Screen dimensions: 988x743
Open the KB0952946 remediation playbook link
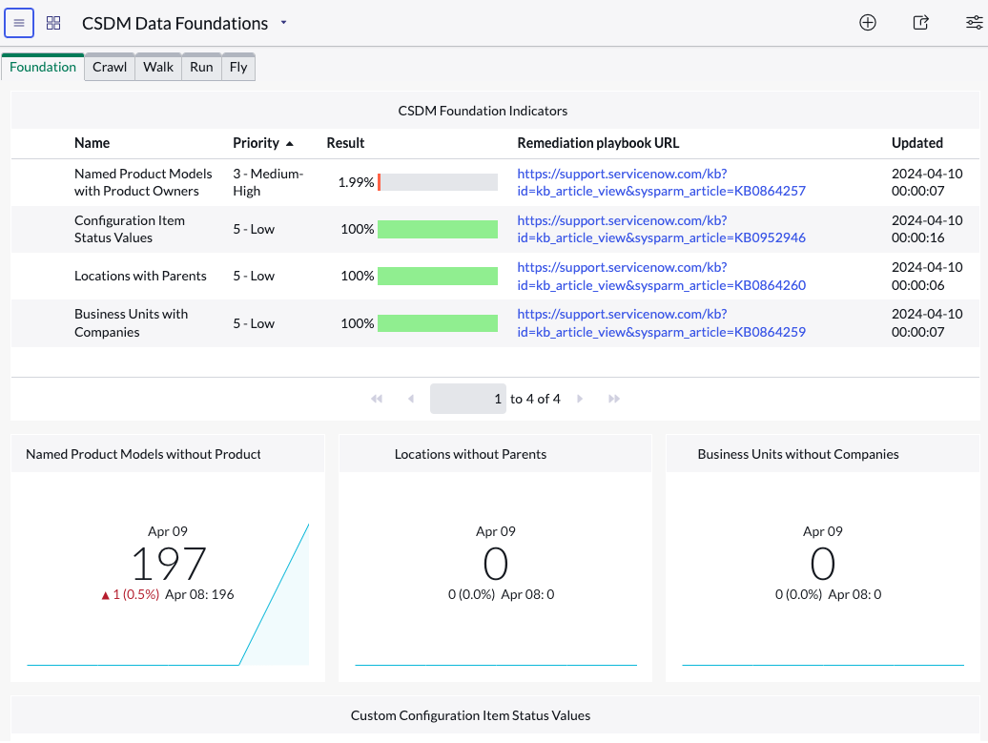(661, 229)
